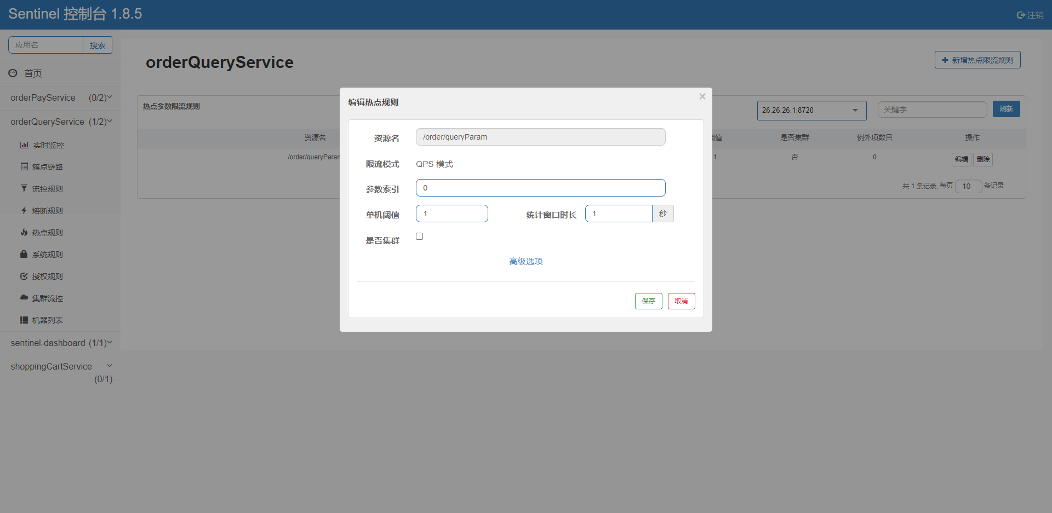Click the green 保存 save button
Image resolution: width=1052 pixels, height=513 pixels.
point(648,301)
